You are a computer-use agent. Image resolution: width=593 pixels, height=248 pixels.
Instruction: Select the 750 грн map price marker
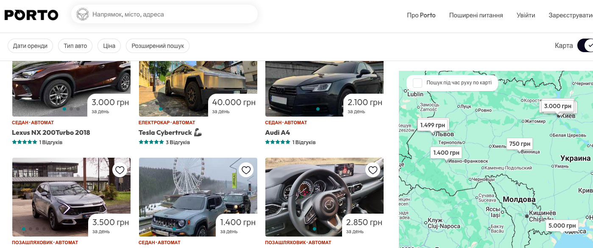520,144
